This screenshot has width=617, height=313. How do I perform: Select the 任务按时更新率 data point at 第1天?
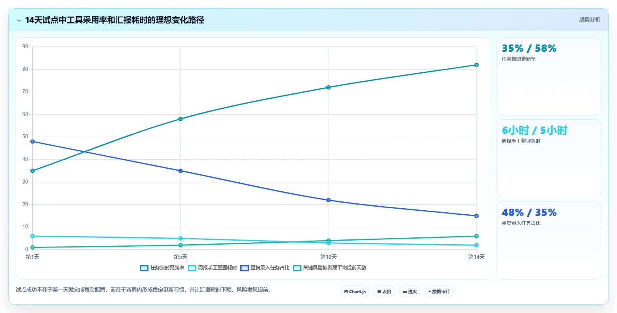point(32,171)
